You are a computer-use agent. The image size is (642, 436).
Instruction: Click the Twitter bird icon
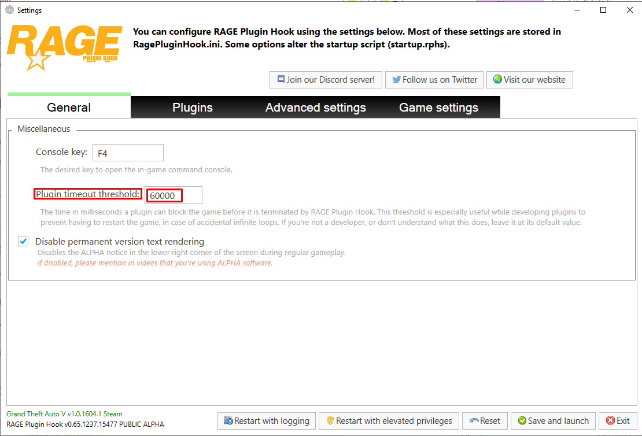coord(396,79)
